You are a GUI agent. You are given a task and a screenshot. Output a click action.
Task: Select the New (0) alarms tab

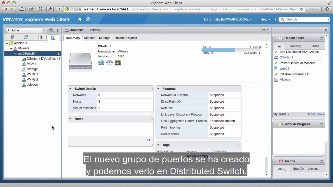[x=298, y=169]
